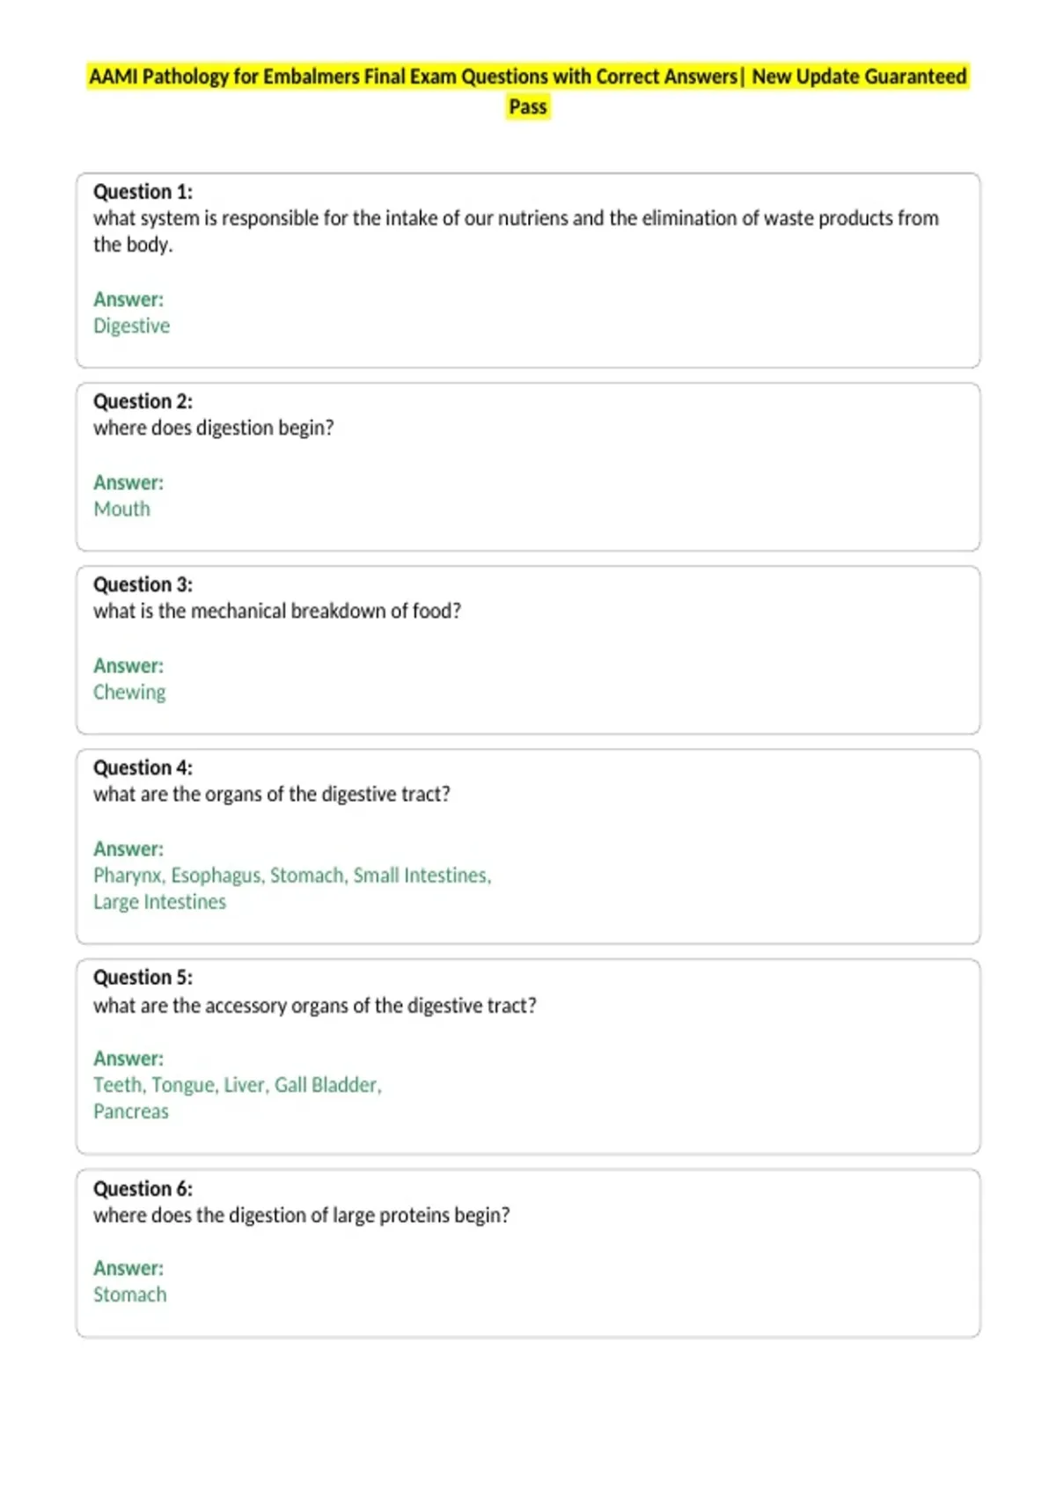Select the "Question 4:" heading
1056x1496 pixels.
pyautogui.click(x=143, y=767)
